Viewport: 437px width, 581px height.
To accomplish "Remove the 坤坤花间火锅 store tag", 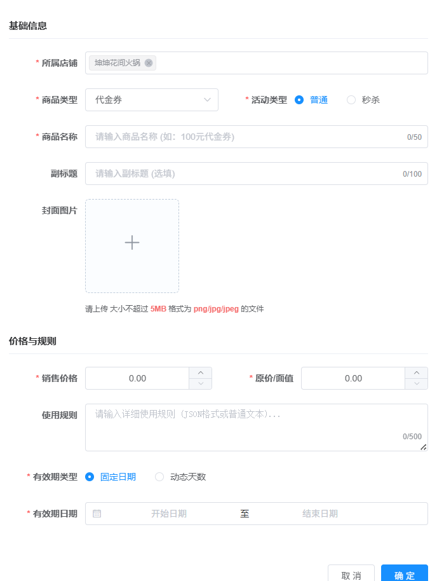I will [x=149, y=63].
